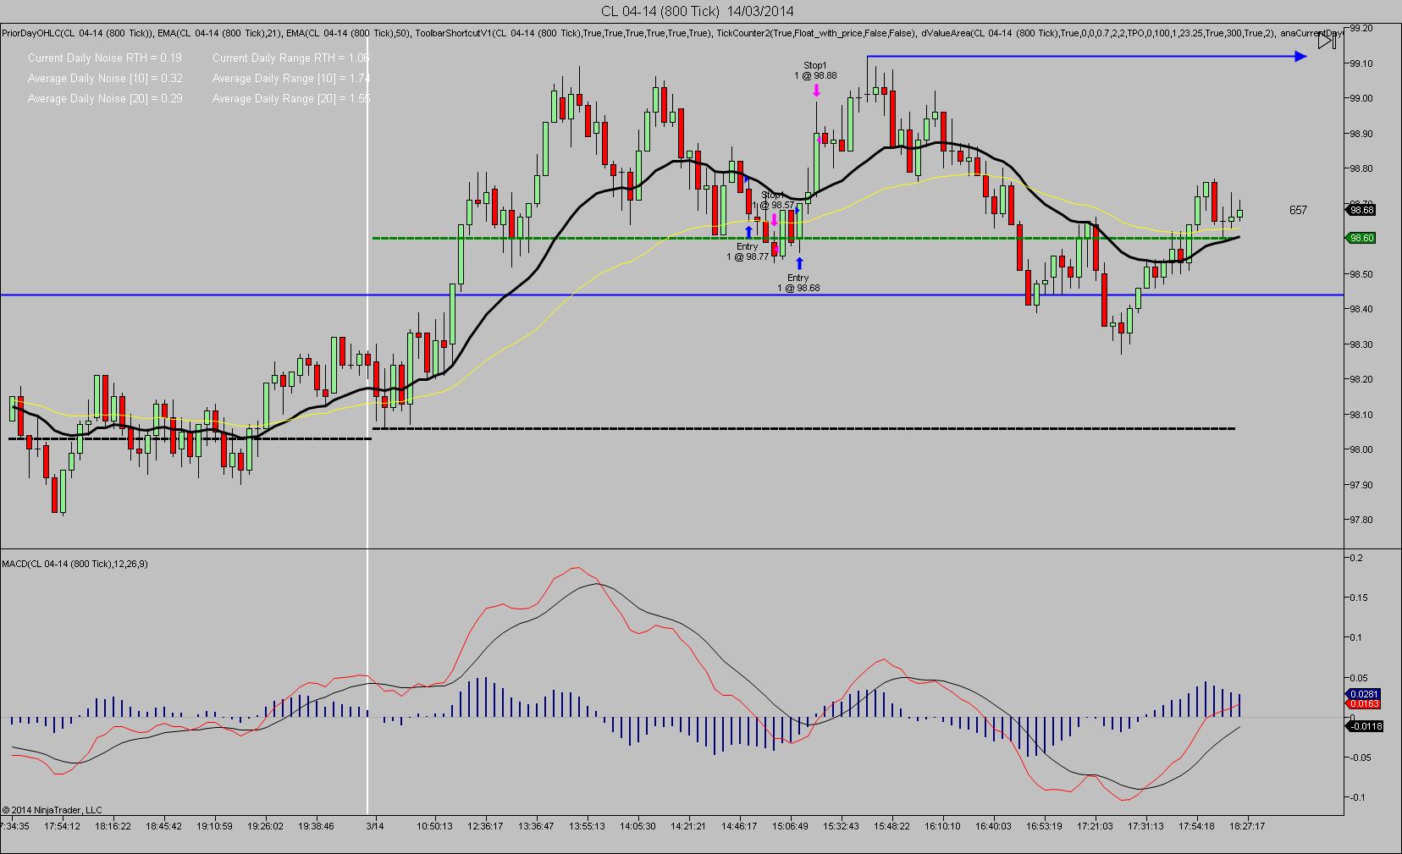The height and width of the screenshot is (854, 1402).
Task: Click the 19:38:46 time axis label
Action: (x=316, y=826)
